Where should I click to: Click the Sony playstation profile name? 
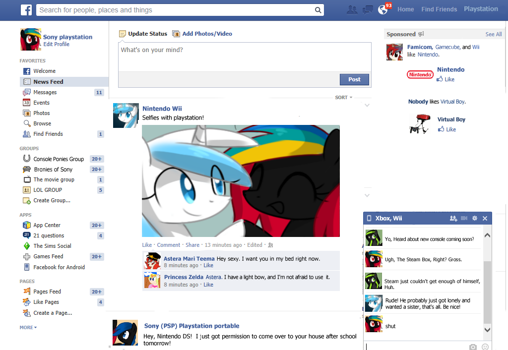67,37
